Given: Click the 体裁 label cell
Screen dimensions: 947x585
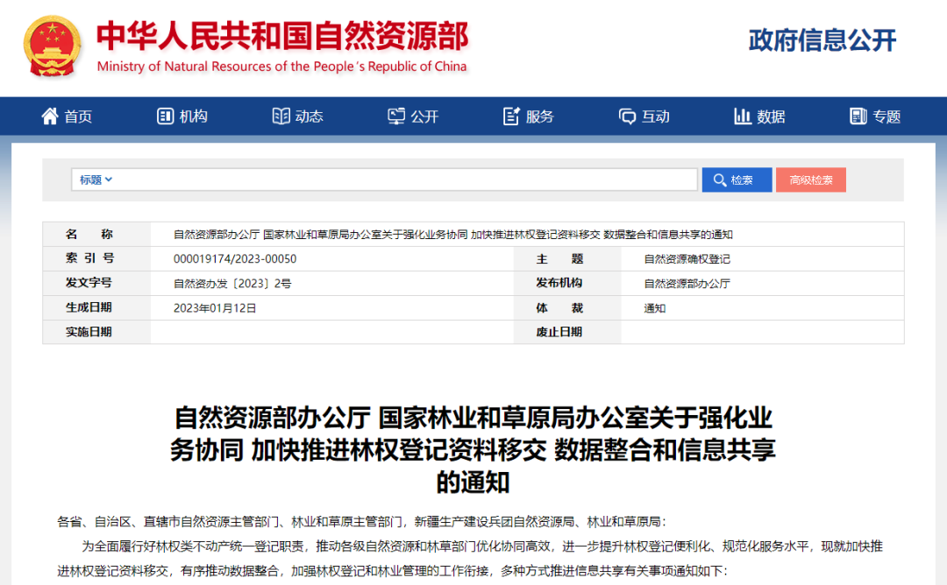Looking at the screenshot, I should [x=567, y=308].
